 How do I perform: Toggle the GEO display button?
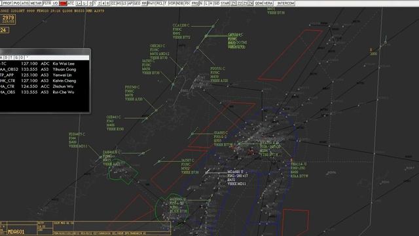[x=137, y=3]
